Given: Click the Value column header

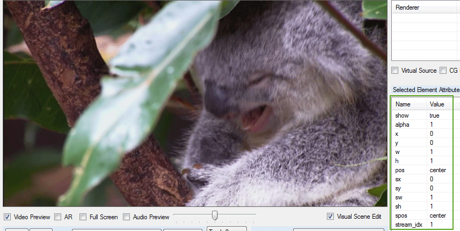Looking at the screenshot, I should pyautogui.click(x=440, y=104).
